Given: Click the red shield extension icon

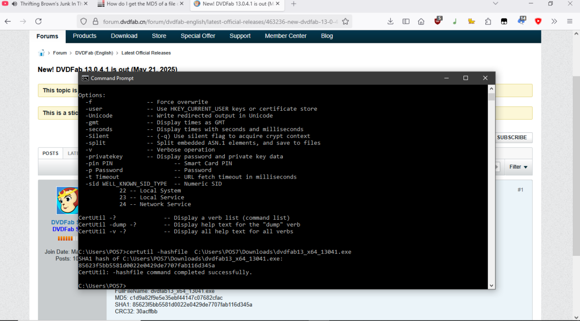Looking at the screenshot, I should click(538, 21).
